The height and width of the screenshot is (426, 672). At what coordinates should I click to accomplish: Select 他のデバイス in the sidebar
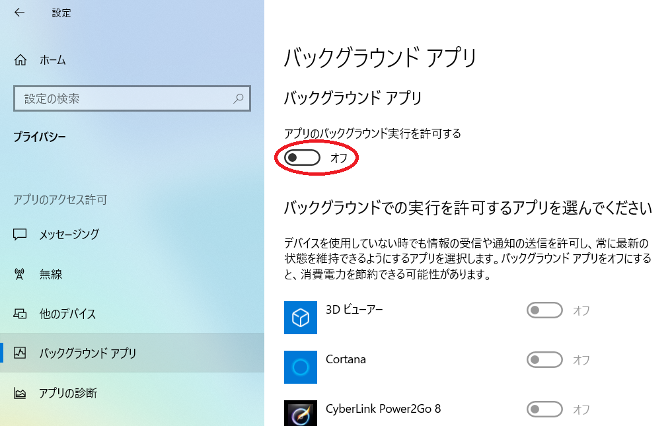point(132,314)
